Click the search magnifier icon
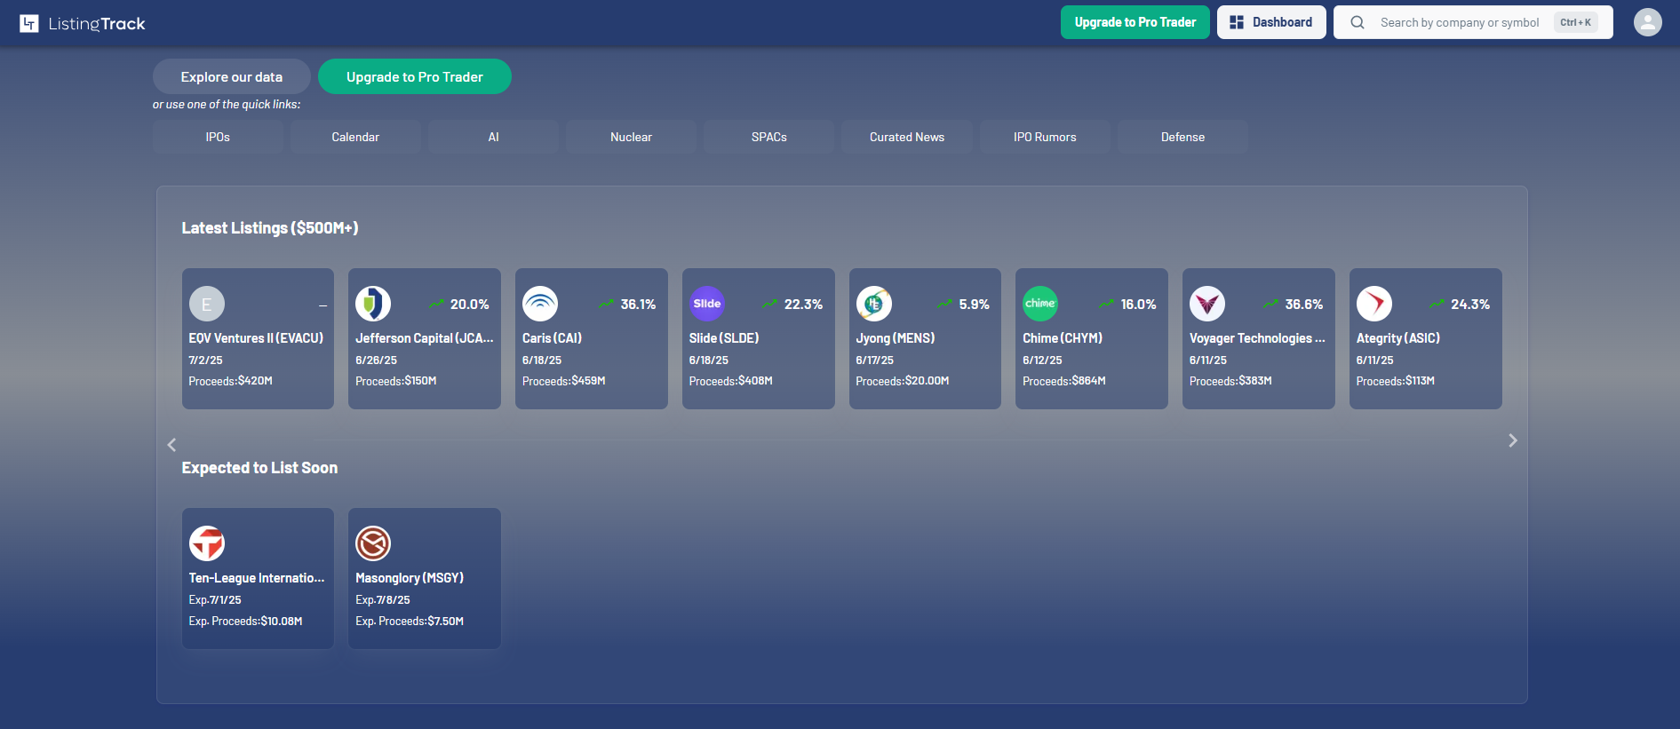Screen dimensions: 1680x729 (x=1358, y=22)
